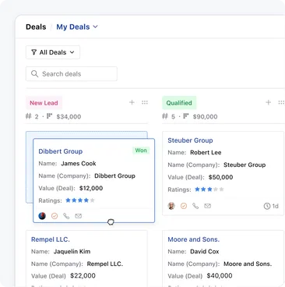Click the owner avatar on Dibbert Group card
Viewport: 285px width, 287px height.
coord(42,216)
